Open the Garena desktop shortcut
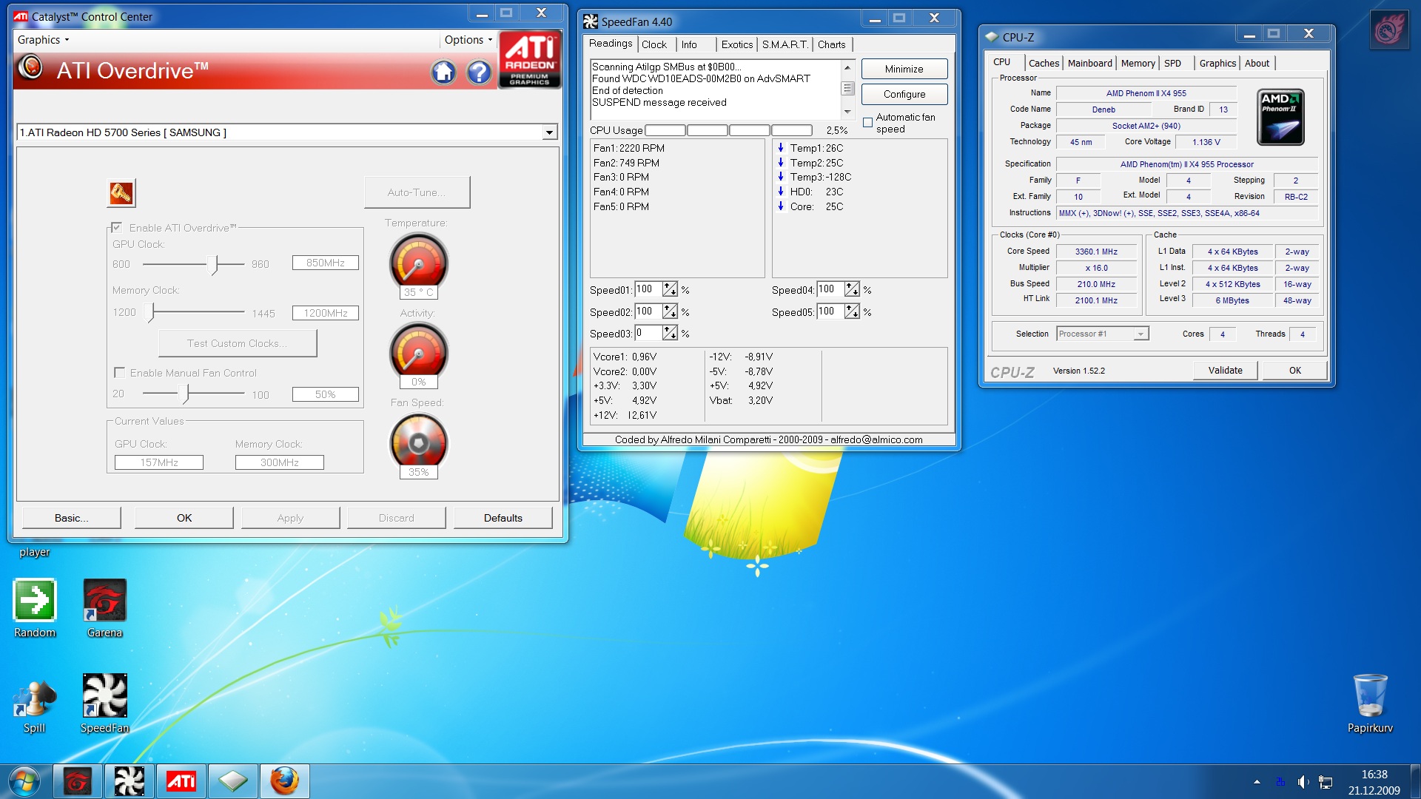The height and width of the screenshot is (799, 1421). 104,608
